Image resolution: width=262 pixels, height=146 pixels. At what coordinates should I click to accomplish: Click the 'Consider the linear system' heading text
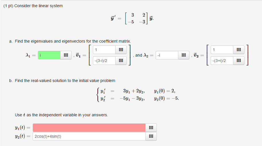(x=38, y=6)
